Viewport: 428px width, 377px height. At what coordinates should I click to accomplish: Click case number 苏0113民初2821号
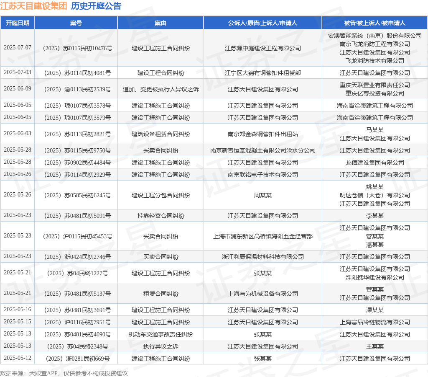77,134
